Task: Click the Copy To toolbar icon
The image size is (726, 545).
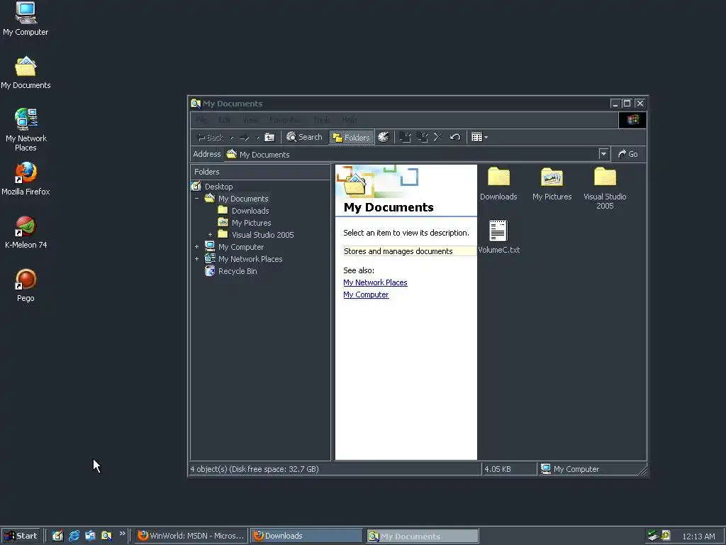Action: [422, 137]
